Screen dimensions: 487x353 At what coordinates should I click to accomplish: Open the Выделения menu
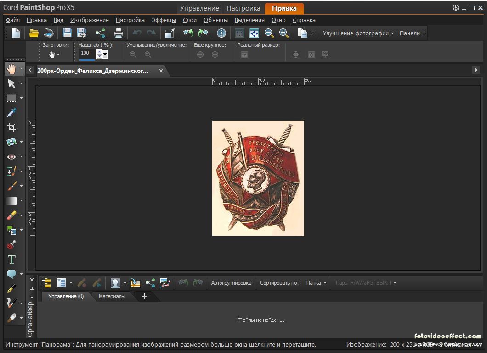249,20
